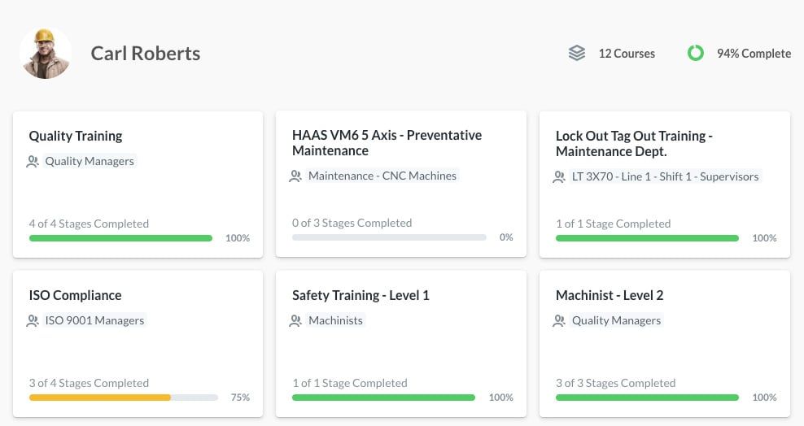Select the ISO Compliance course title
This screenshot has height=426, width=804.
point(75,295)
